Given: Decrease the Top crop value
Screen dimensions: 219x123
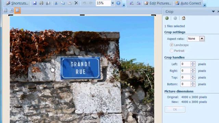Looking at the screenshot, I should [x=193, y=79].
